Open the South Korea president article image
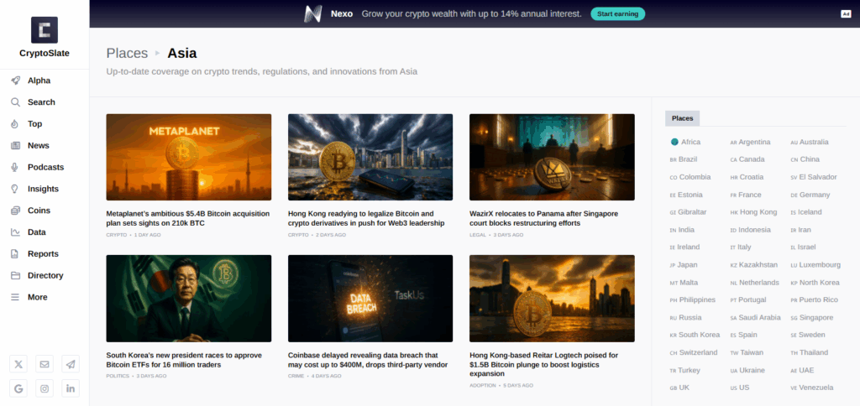The height and width of the screenshot is (406, 860). coord(189,299)
